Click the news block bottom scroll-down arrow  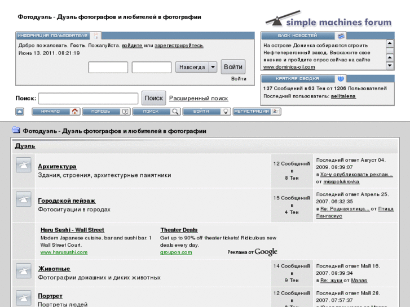tap(390, 65)
